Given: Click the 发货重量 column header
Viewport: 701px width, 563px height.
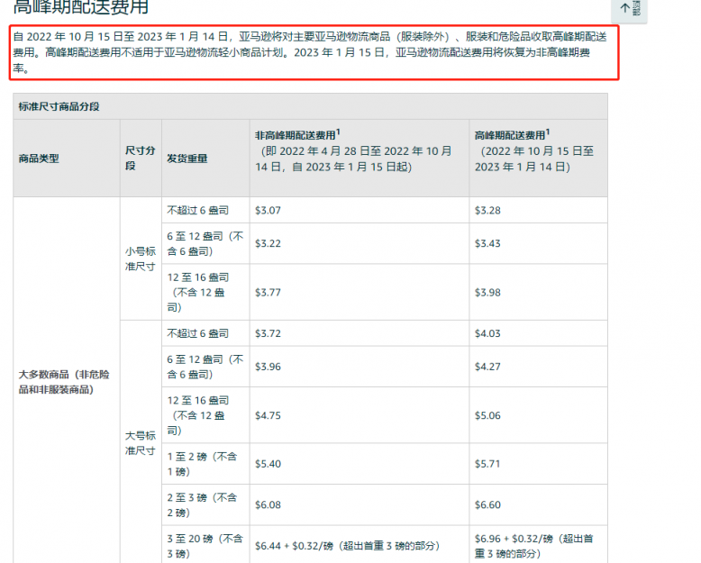Looking at the screenshot, I should tap(205, 159).
